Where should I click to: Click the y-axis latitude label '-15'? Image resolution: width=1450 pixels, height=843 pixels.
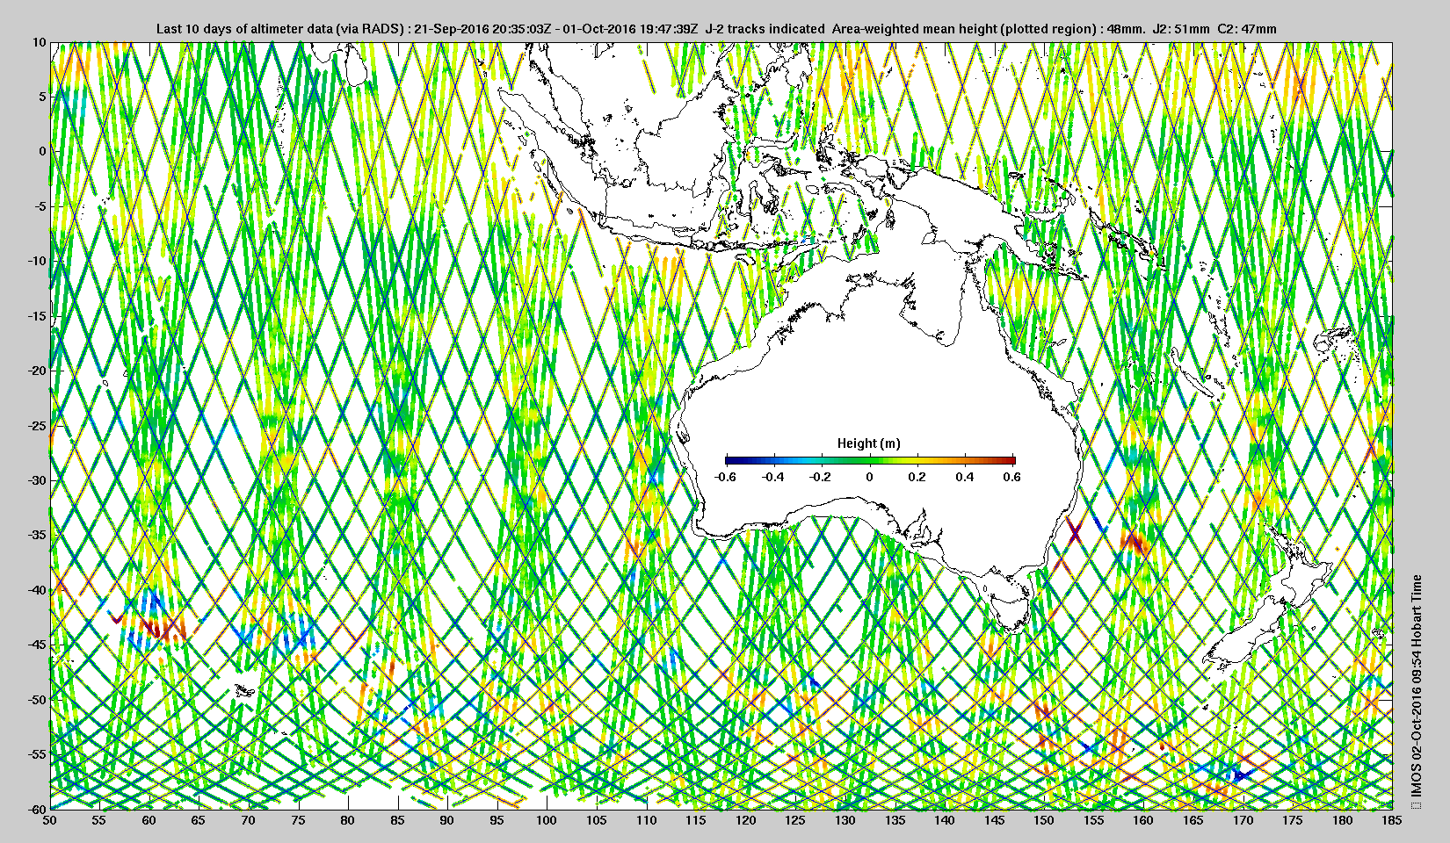tap(38, 316)
